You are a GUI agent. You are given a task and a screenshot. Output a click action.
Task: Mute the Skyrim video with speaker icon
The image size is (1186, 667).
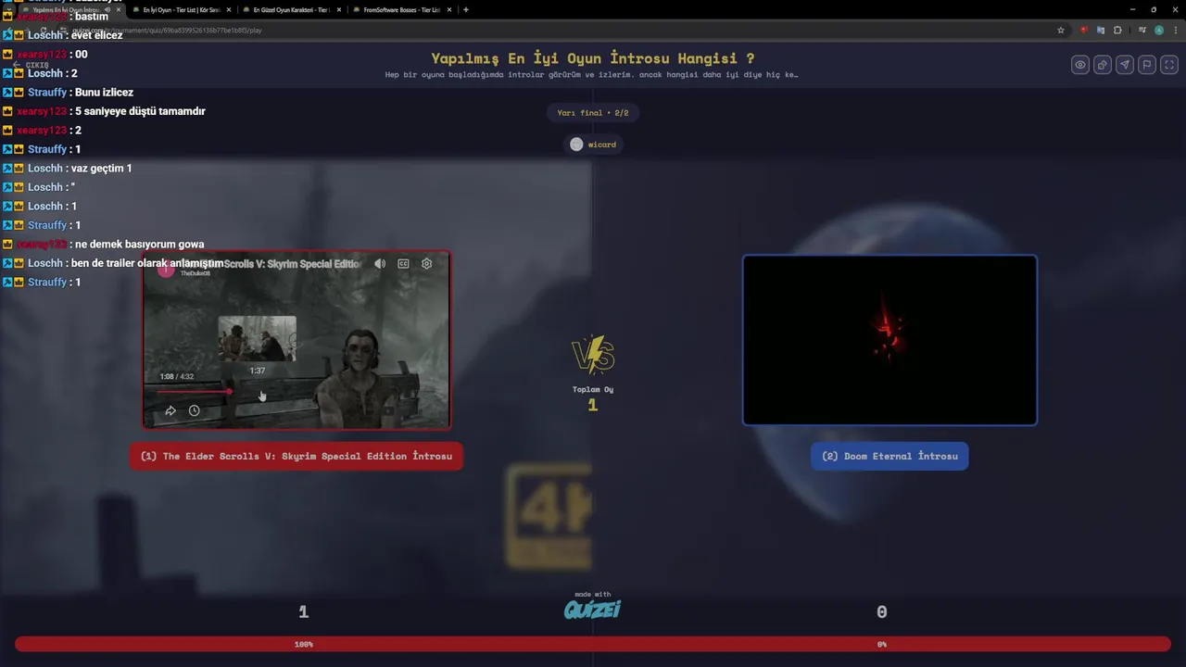point(380,264)
